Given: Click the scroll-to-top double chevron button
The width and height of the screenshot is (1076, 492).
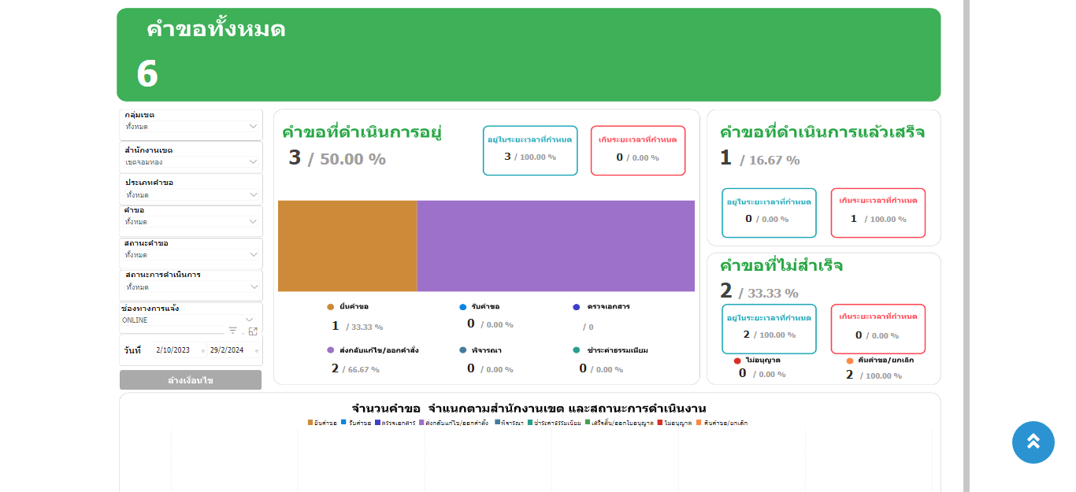Looking at the screenshot, I should click(x=1033, y=442).
